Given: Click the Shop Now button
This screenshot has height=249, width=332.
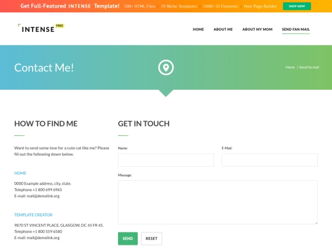Looking at the screenshot, I should 297,6.
